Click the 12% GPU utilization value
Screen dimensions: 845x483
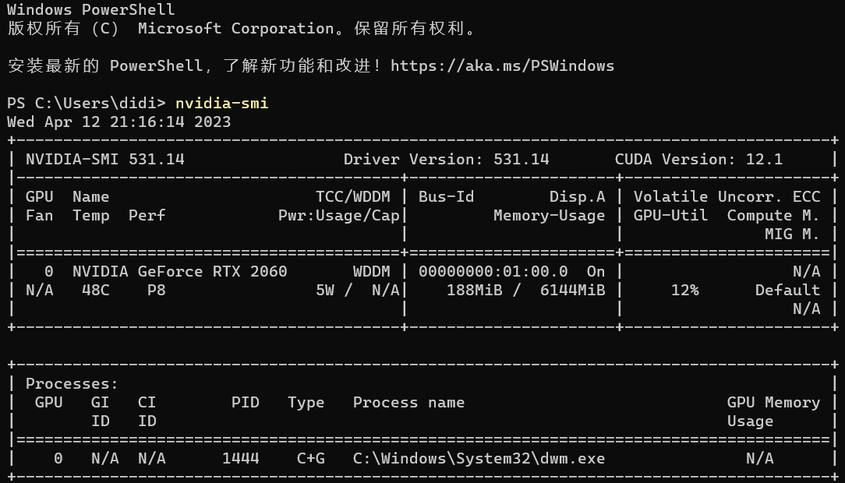[684, 290]
